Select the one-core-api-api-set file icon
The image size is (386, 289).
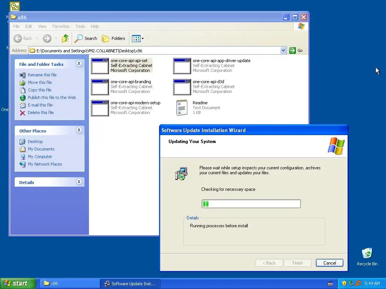pos(100,66)
